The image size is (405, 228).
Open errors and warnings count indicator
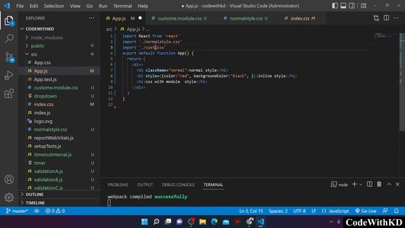55,211
